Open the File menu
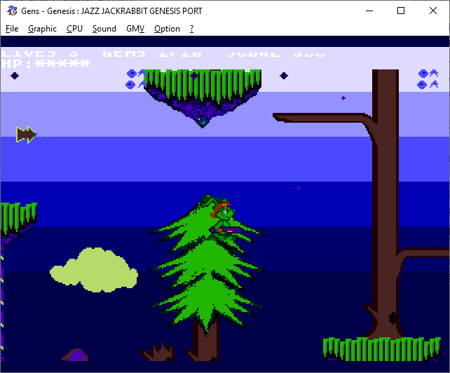Viewport: 450px width, 373px height. coord(12,29)
